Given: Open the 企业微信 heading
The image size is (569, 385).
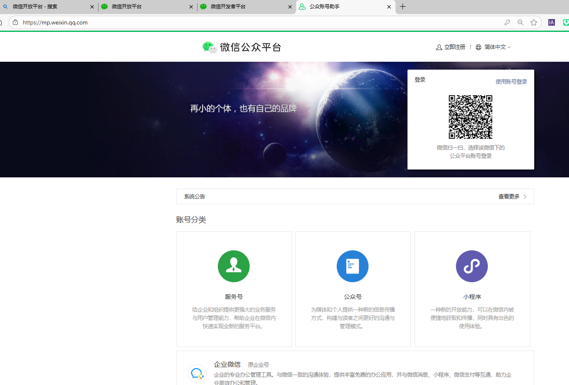Looking at the screenshot, I should 227,364.
